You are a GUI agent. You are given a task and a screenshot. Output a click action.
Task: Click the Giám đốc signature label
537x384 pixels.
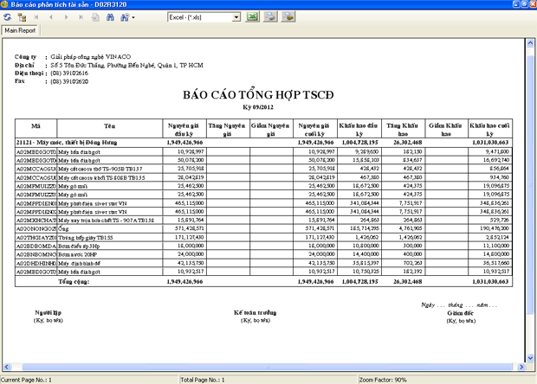[x=460, y=313]
